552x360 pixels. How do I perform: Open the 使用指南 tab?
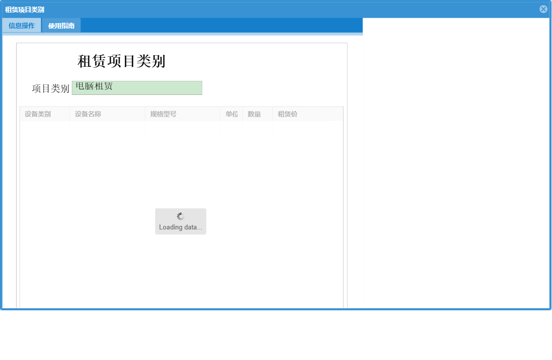(61, 26)
